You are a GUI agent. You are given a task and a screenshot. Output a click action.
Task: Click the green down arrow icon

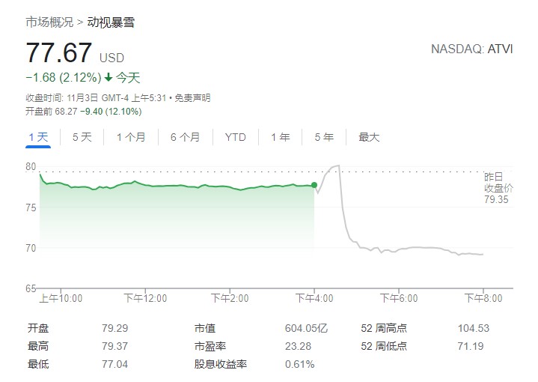point(108,78)
